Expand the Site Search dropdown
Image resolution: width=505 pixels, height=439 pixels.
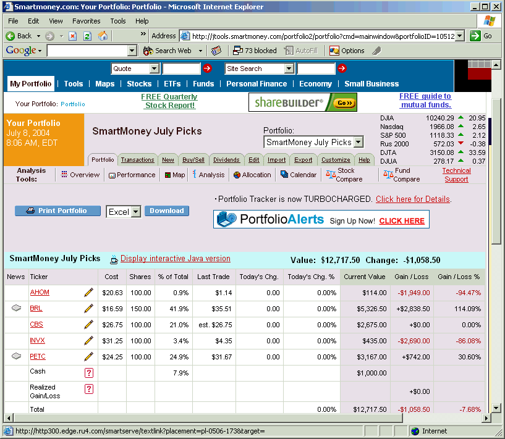tap(289, 69)
